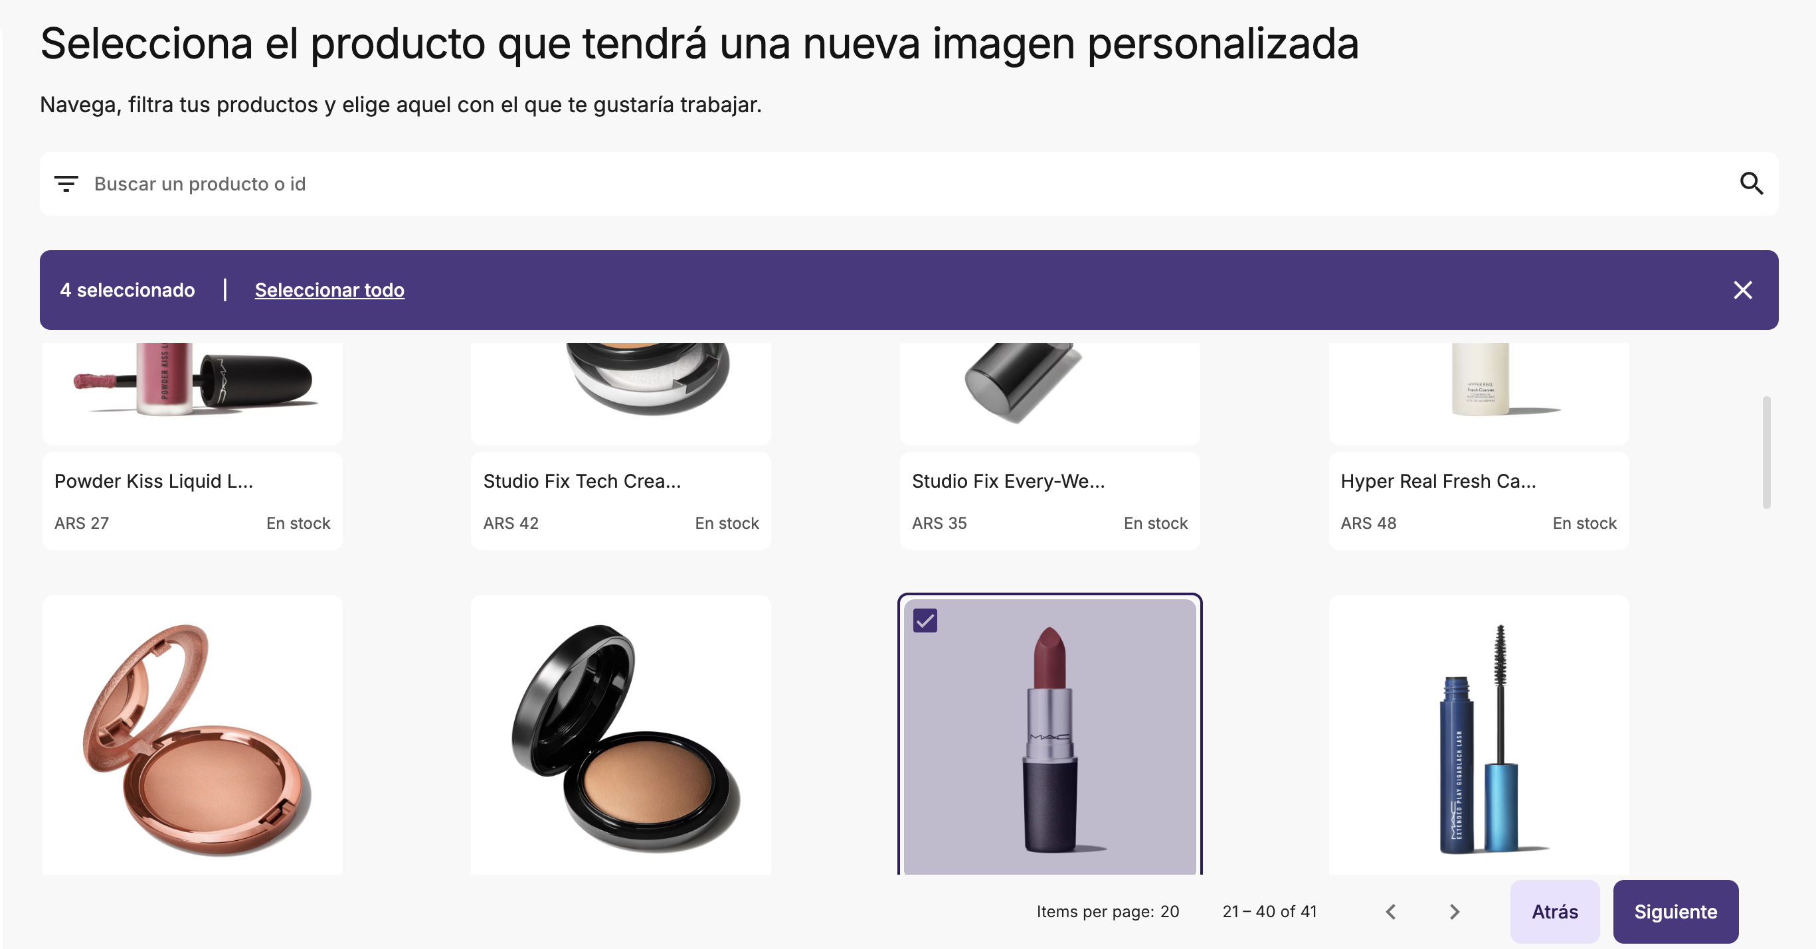Open the items per page selector showing 20
The image size is (1816, 949).
1170,912
